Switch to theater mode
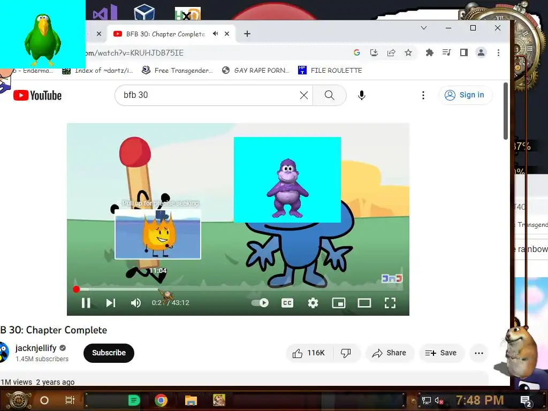 point(364,303)
